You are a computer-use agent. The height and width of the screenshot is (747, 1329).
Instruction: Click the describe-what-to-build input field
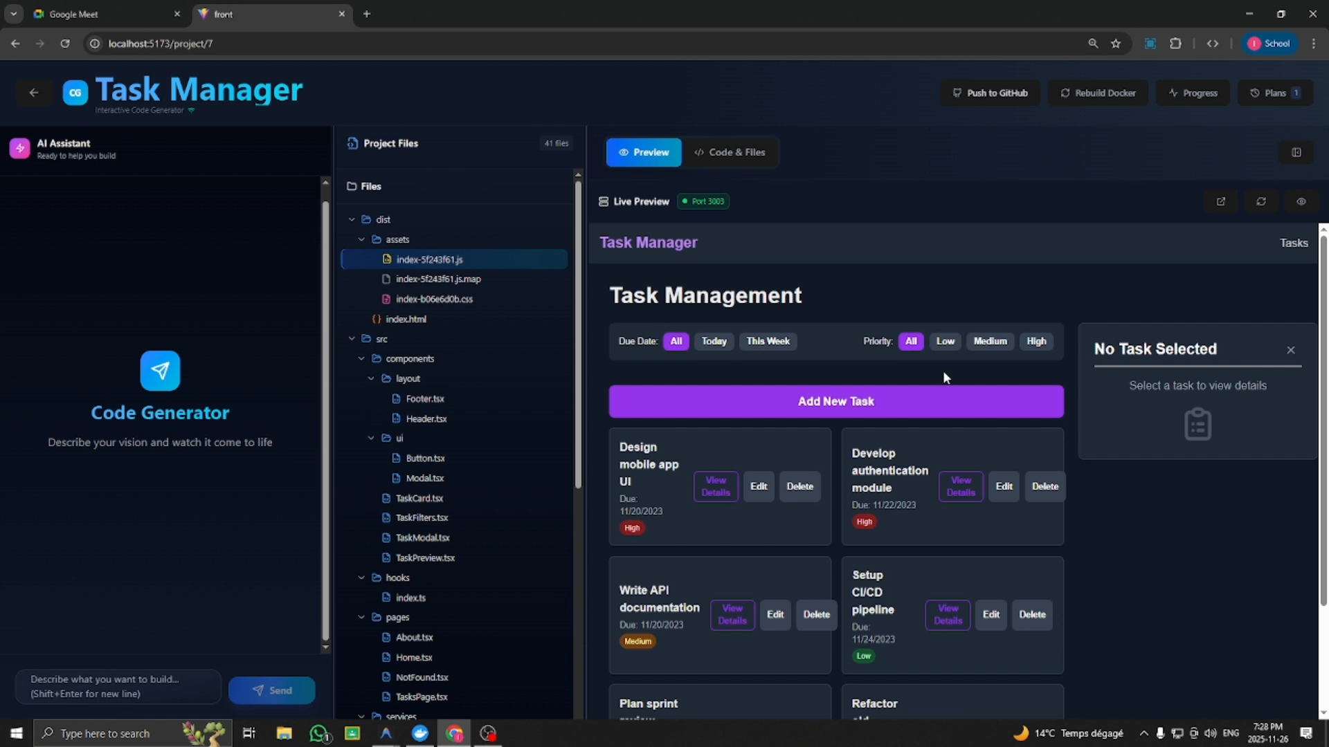coord(116,686)
